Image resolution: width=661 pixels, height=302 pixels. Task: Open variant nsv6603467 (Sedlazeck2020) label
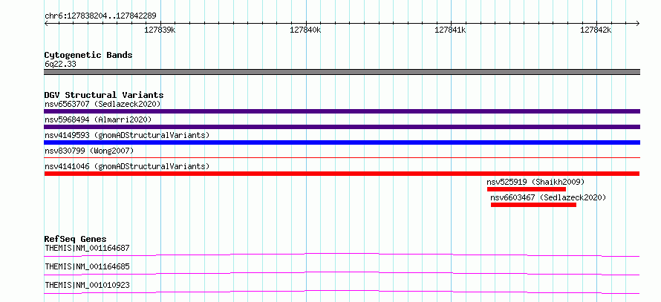point(548,197)
